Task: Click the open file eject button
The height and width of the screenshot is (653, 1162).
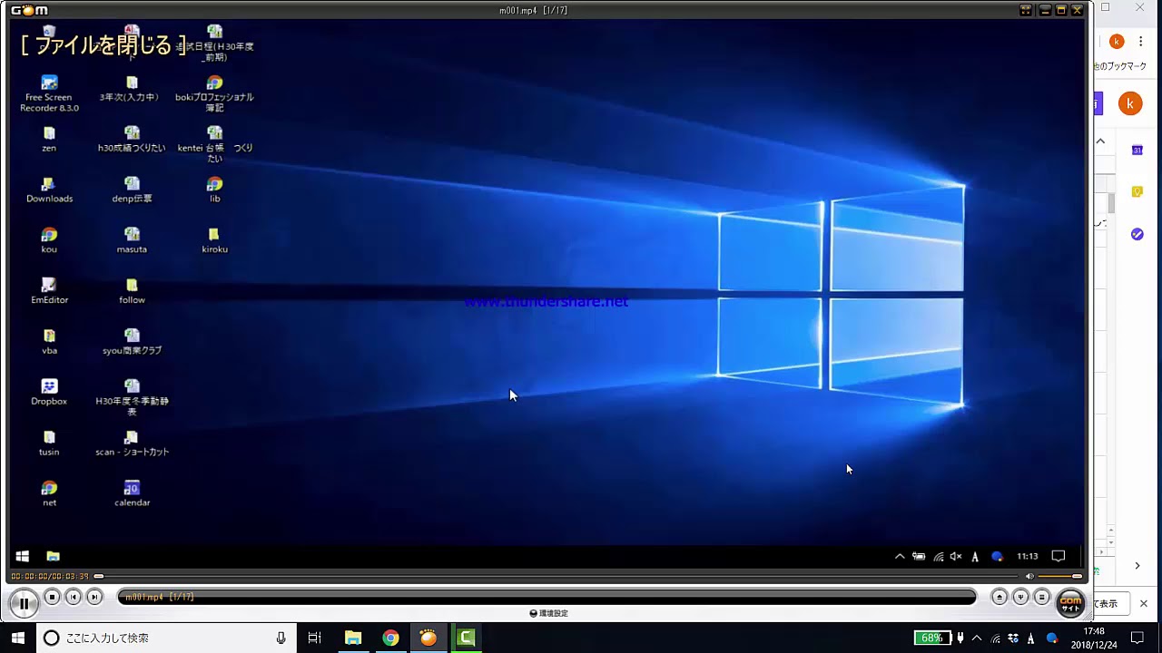Action: tap(1000, 597)
